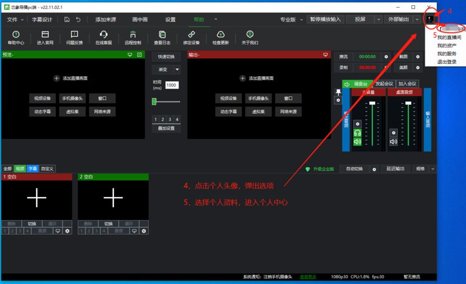Expand the 文件 file menu dropdown
Viewport: 466px width, 284px height.
tap(15, 19)
